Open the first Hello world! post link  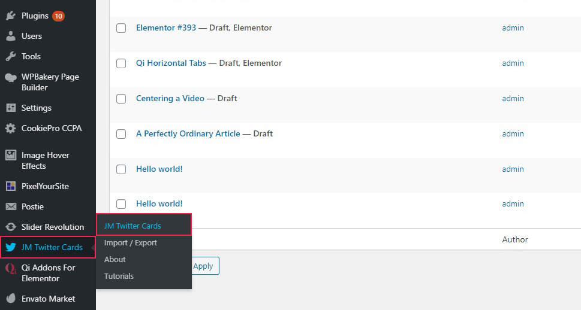click(159, 169)
